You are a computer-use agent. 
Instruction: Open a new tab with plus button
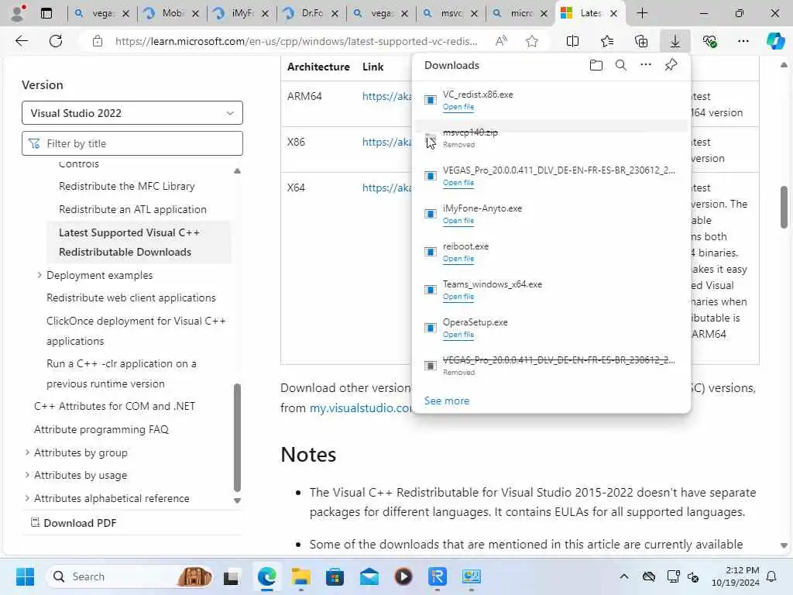click(642, 13)
